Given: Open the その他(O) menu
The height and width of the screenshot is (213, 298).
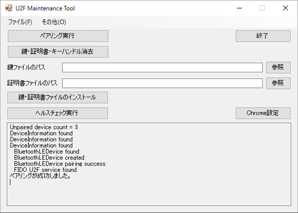Looking at the screenshot, I should [x=54, y=22].
